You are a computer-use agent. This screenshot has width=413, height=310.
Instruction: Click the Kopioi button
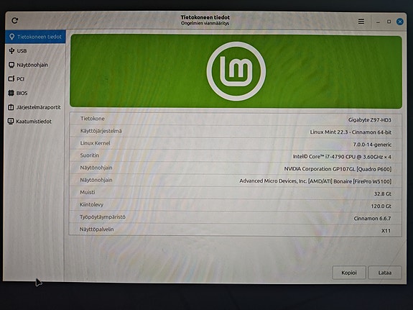(x=349, y=273)
